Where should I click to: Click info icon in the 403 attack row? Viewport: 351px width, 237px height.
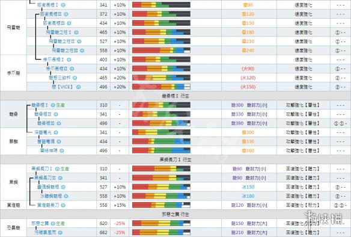[x=69, y=60]
